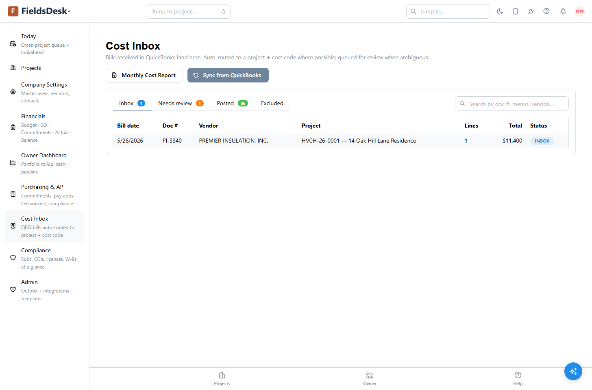Click project HVCH-26-0001 Oak Hill Lane Residence

click(x=359, y=141)
